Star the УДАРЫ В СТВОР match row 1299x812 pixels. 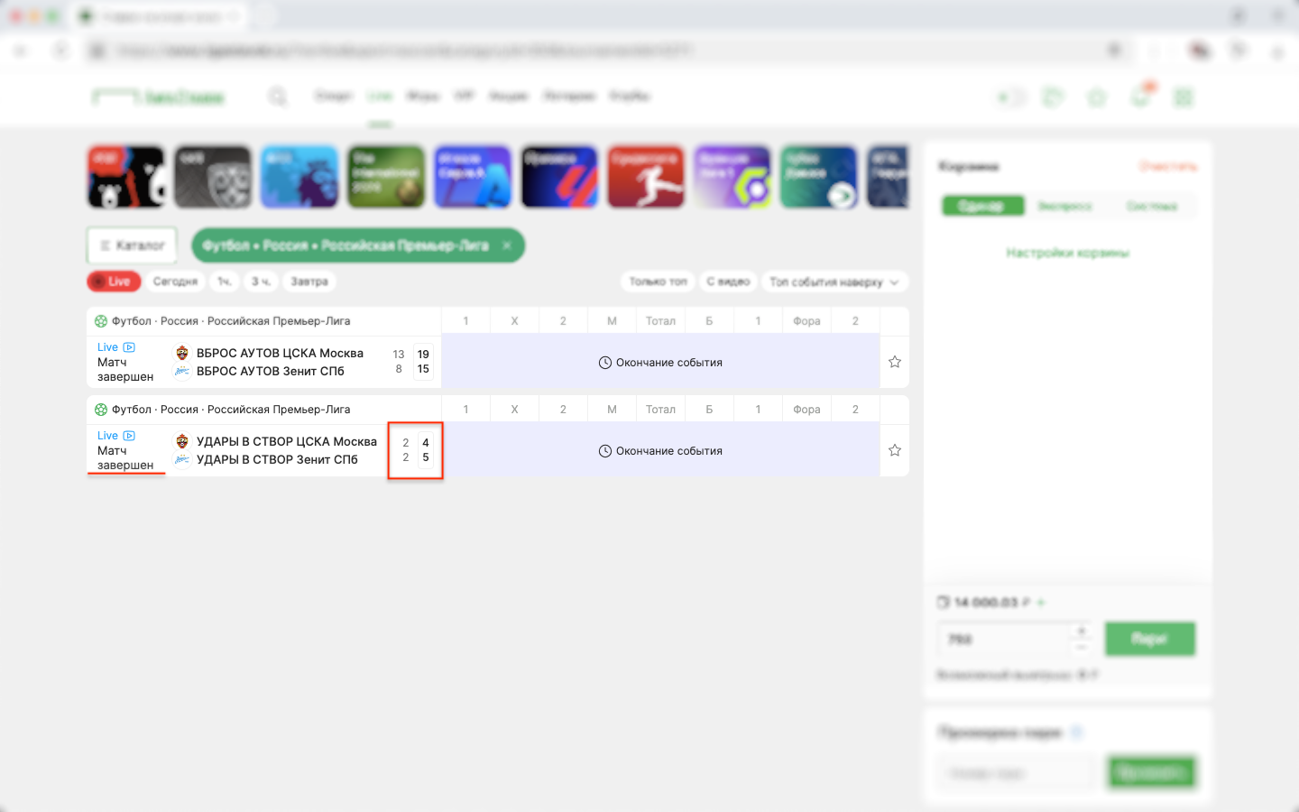[x=894, y=450]
